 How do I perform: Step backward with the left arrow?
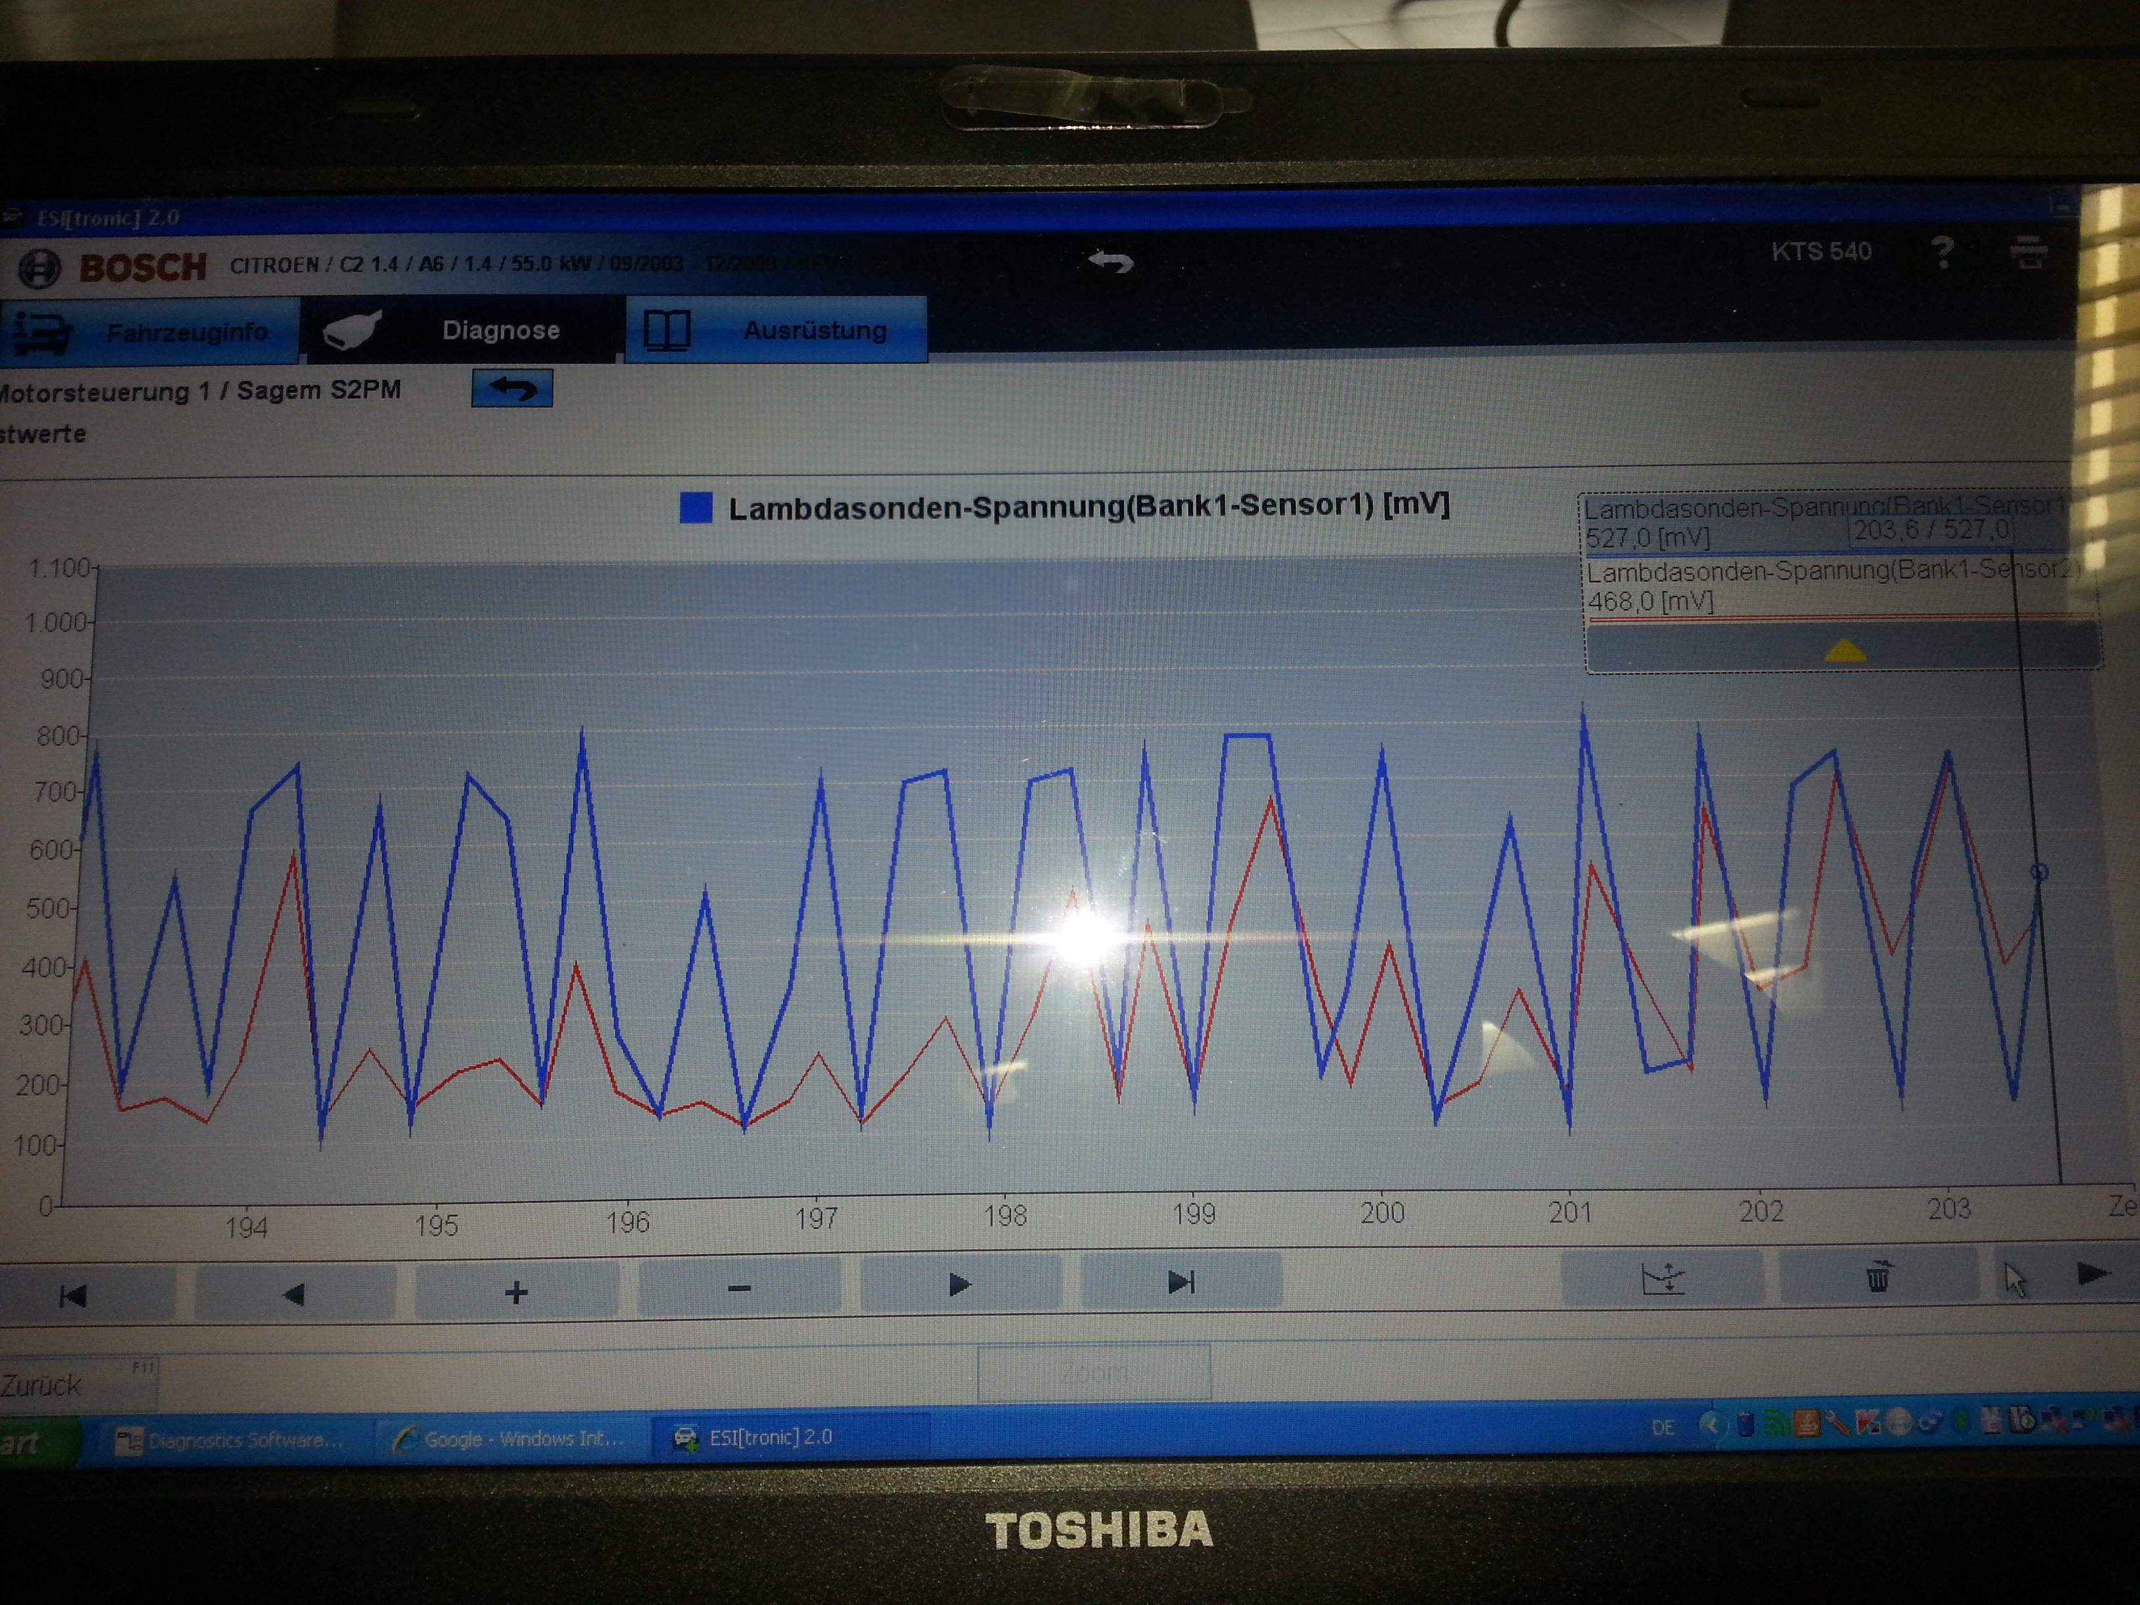(x=294, y=1294)
